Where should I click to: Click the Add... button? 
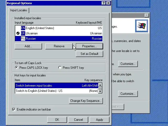point(28,46)
